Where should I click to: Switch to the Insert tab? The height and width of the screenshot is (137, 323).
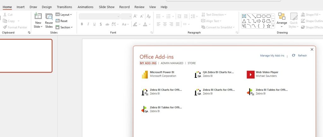pos(21,7)
